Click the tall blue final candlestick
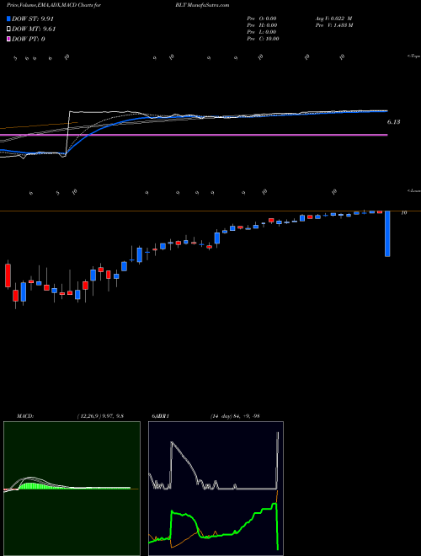Screen dimensions: 421x556 [x=387, y=233]
